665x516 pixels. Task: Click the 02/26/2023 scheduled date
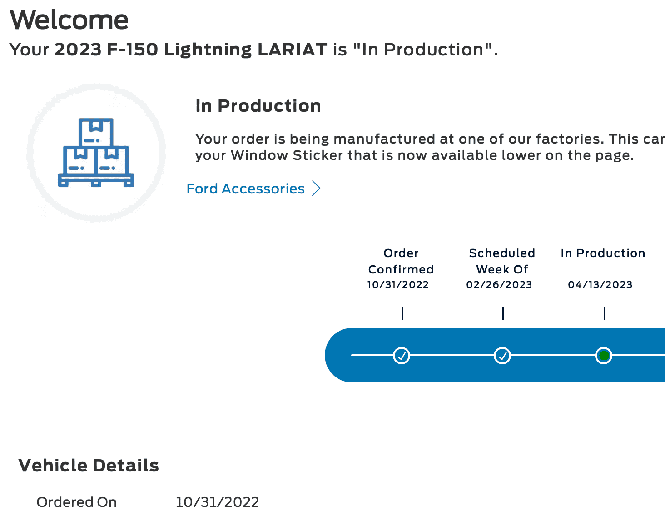click(499, 285)
